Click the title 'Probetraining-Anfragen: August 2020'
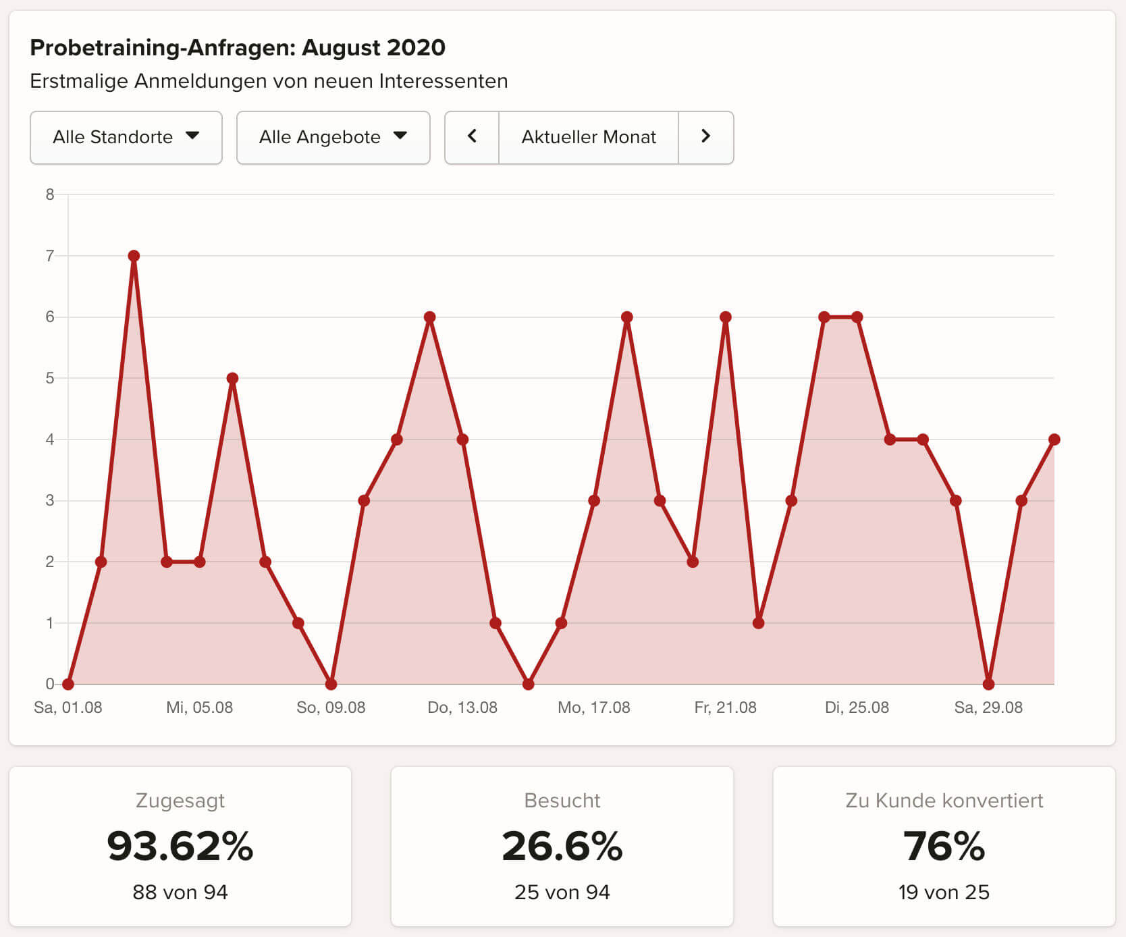This screenshot has height=937, width=1126. click(x=238, y=48)
